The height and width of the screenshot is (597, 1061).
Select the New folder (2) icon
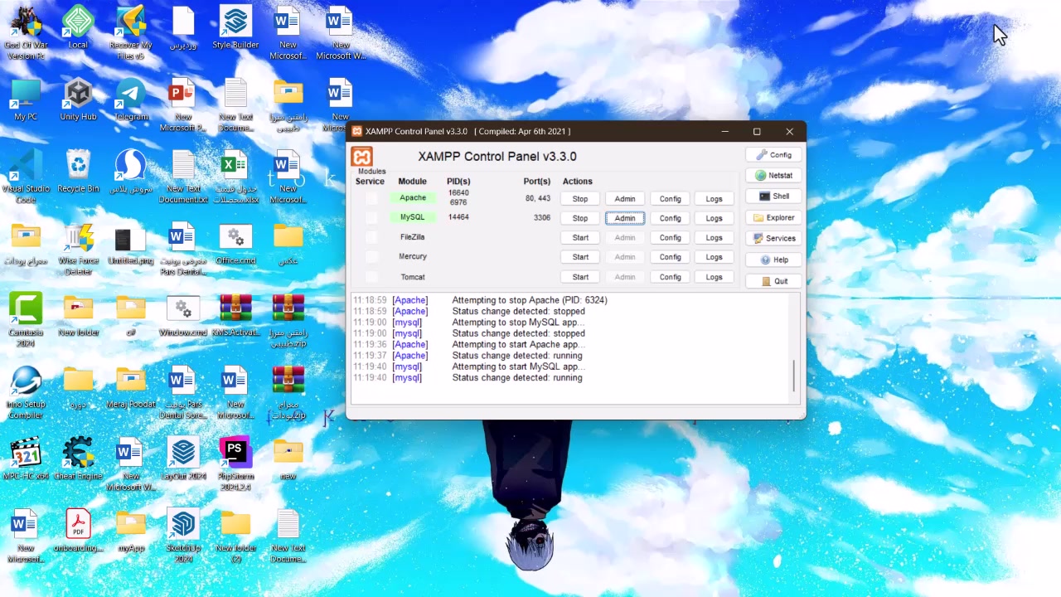click(235, 536)
